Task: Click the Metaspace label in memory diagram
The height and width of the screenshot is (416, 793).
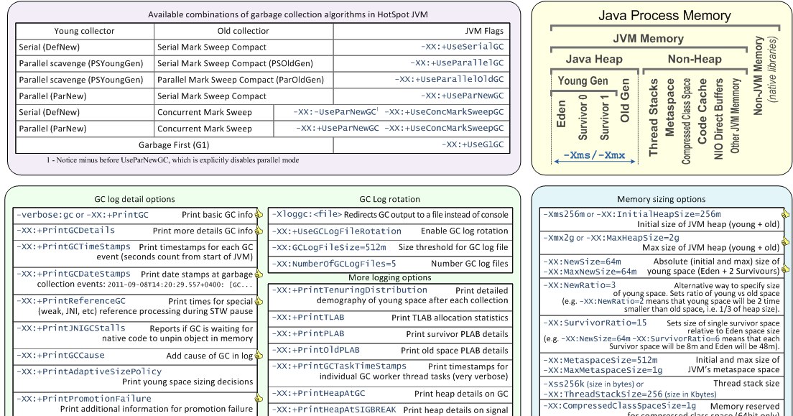Action: [669, 107]
